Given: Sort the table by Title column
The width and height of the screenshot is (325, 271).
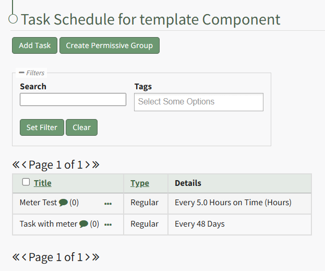Looking at the screenshot, I should 43,183.
